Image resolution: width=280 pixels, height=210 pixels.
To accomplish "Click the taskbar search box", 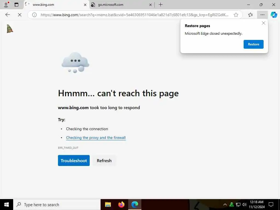I will click(57, 205).
